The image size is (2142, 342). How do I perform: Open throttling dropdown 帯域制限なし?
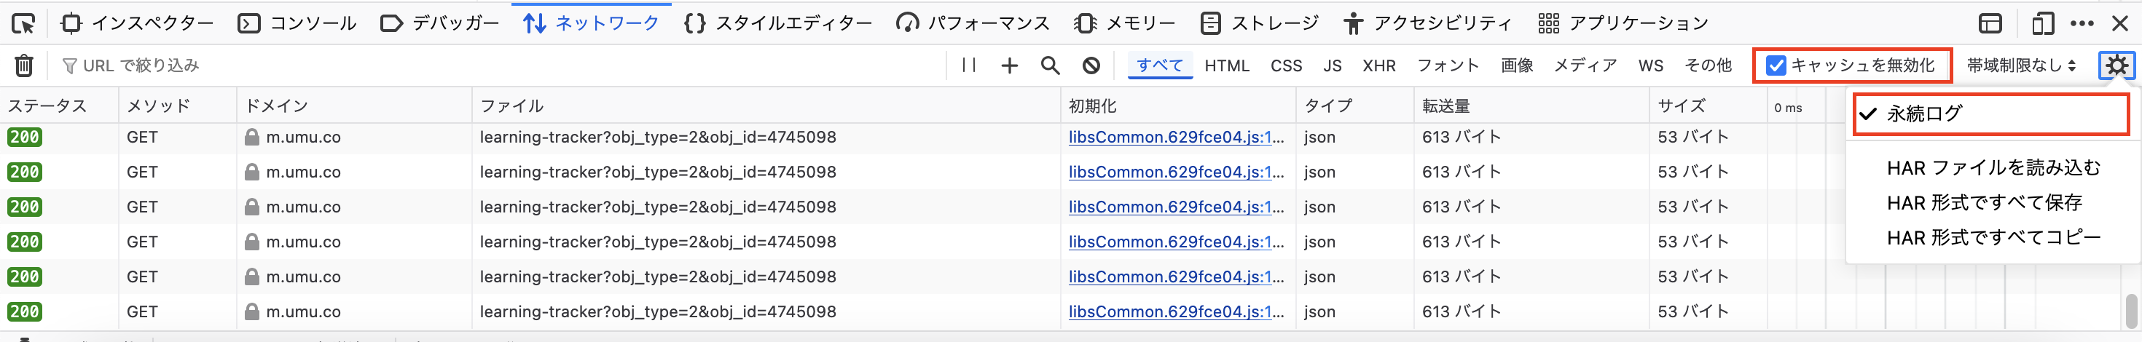[x=2020, y=65]
